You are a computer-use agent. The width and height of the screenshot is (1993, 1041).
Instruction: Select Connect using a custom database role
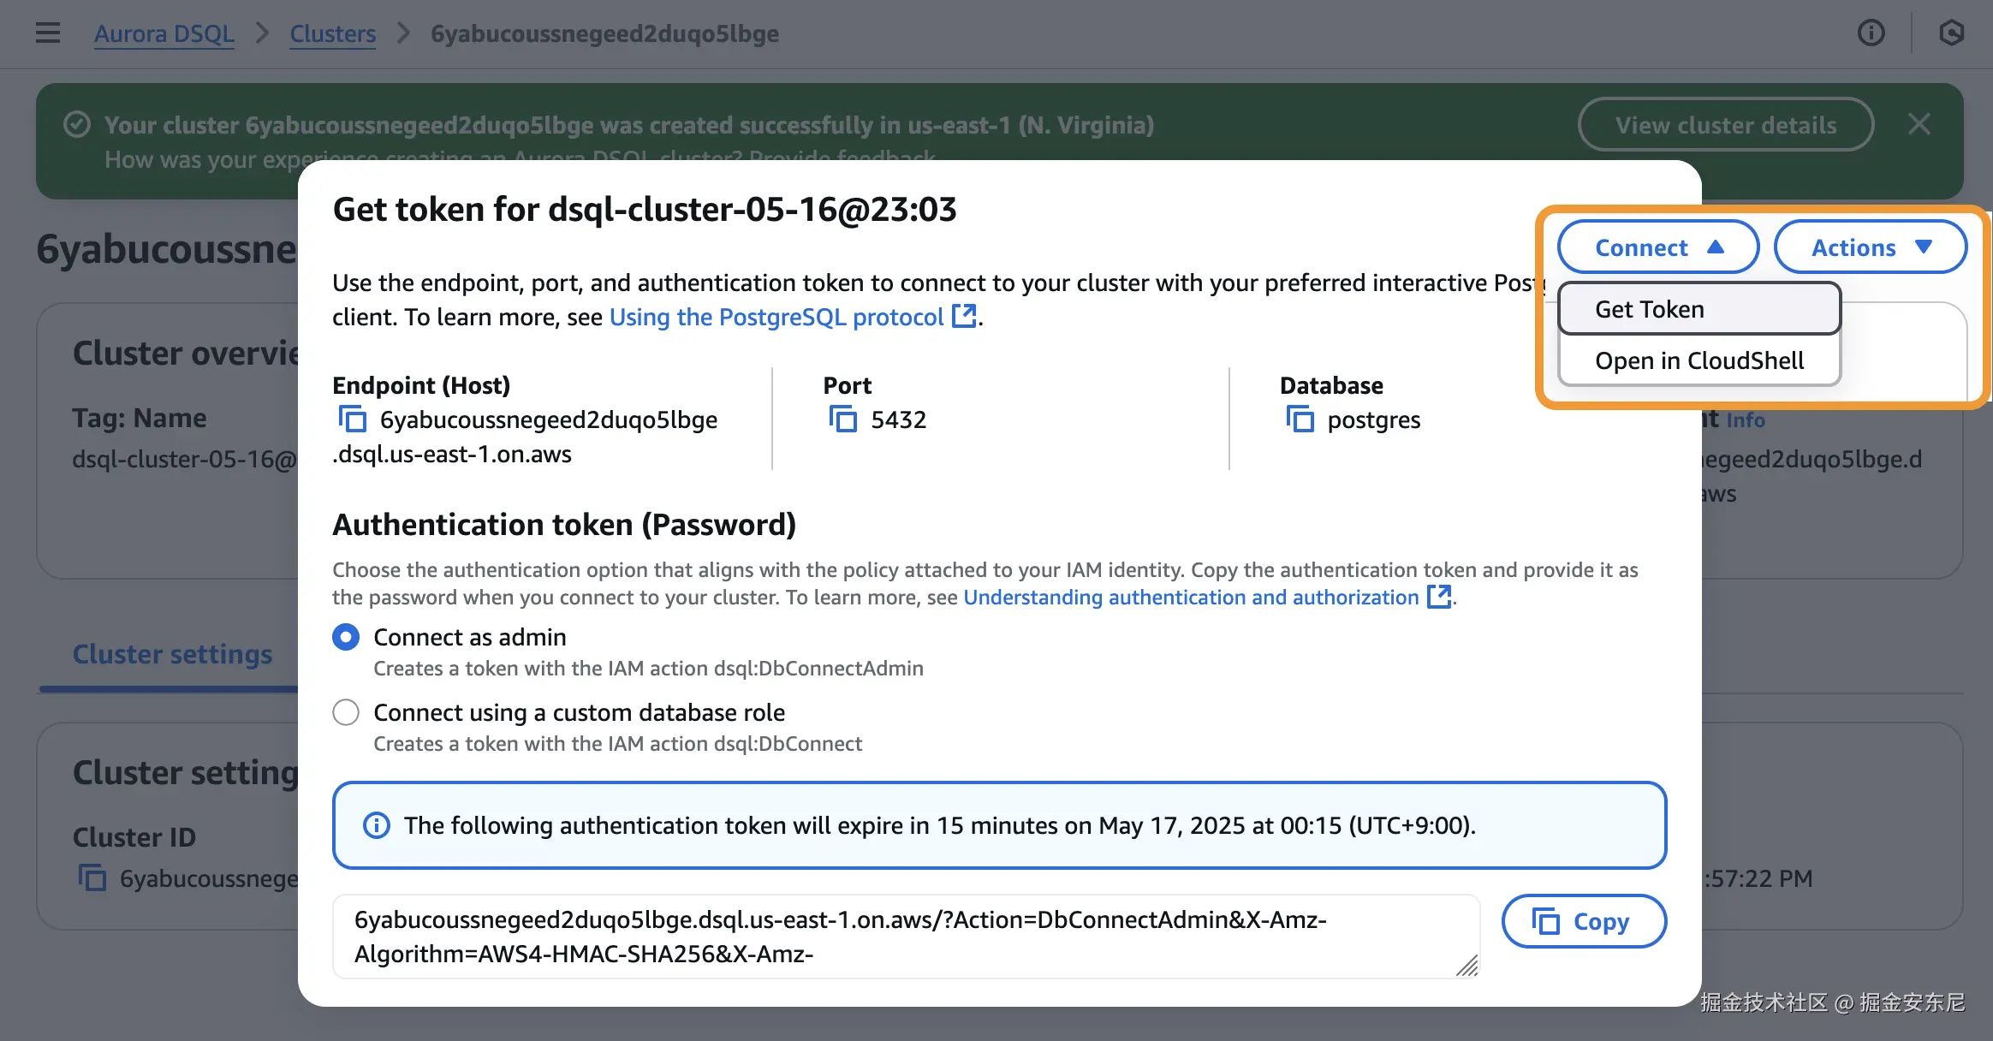346,712
